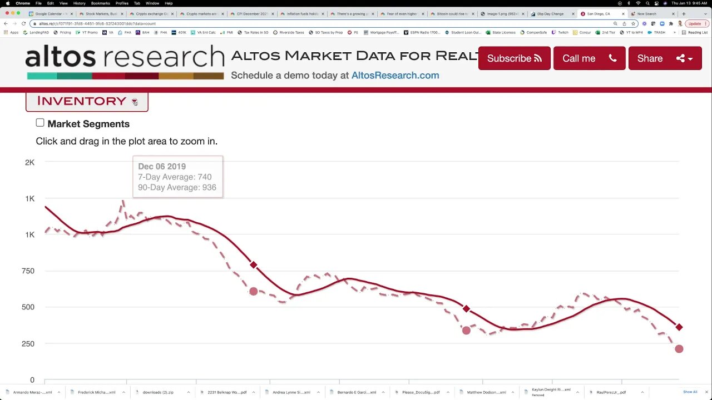Click the latest 7-day average data point
Screen dimensions: 712x400
click(679, 349)
